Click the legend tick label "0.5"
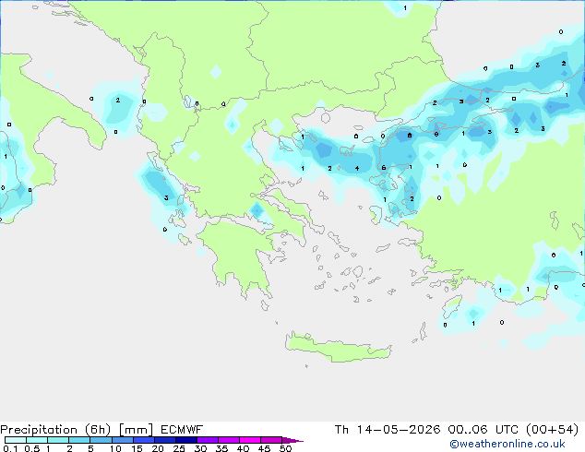This screenshot has width=585, height=452. point(32,448)
